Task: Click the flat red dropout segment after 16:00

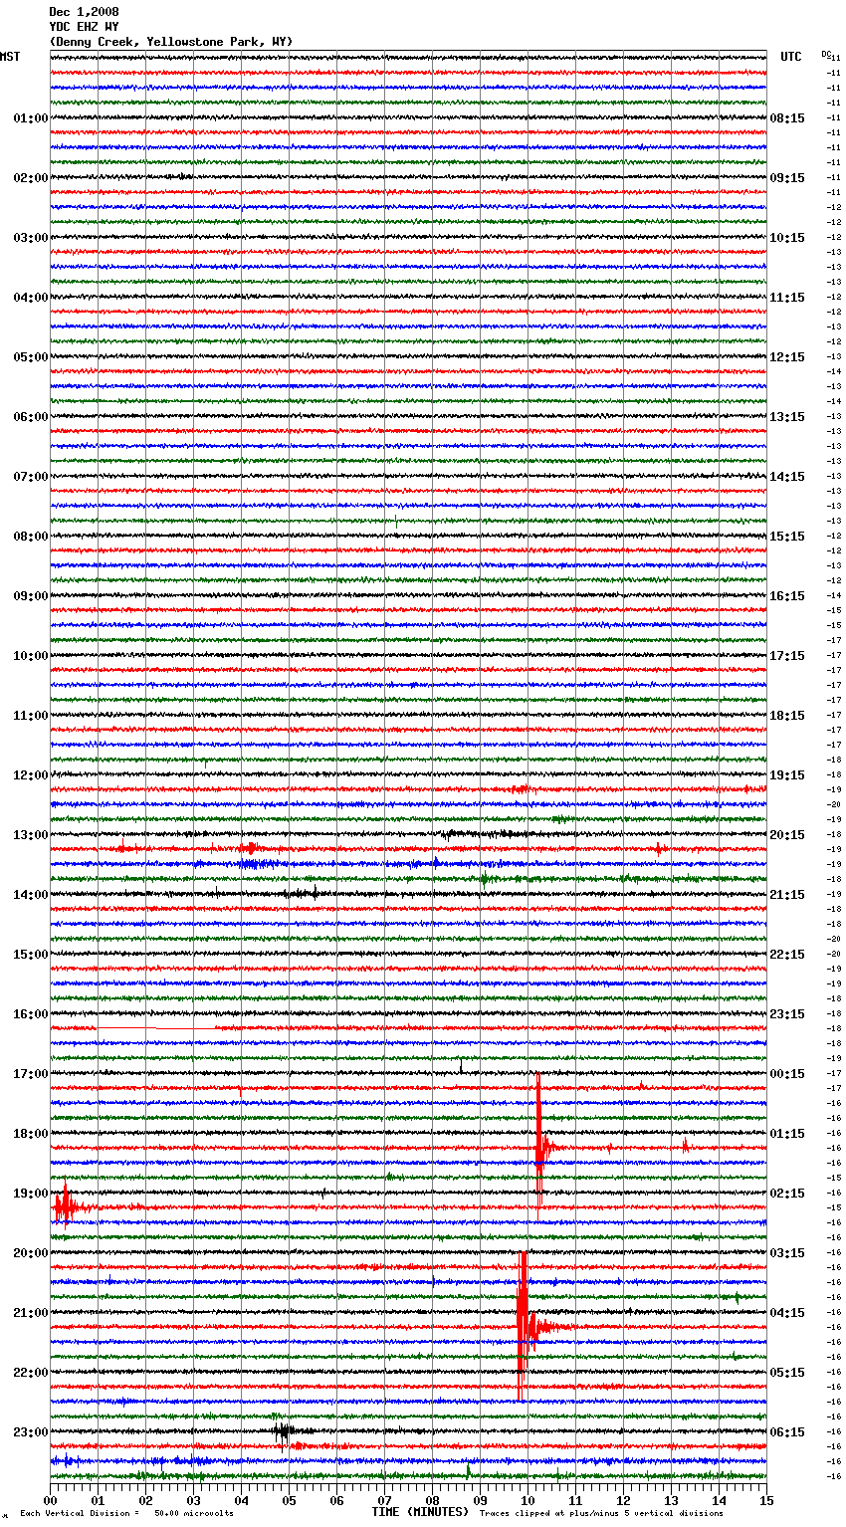Action: tap(156, 1027)
